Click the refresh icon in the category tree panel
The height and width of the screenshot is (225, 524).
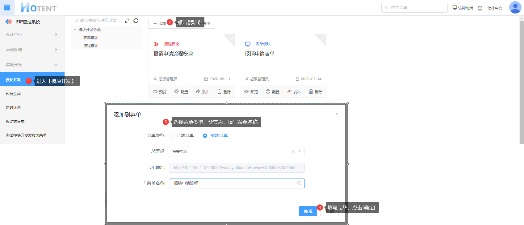coord(136,21)
